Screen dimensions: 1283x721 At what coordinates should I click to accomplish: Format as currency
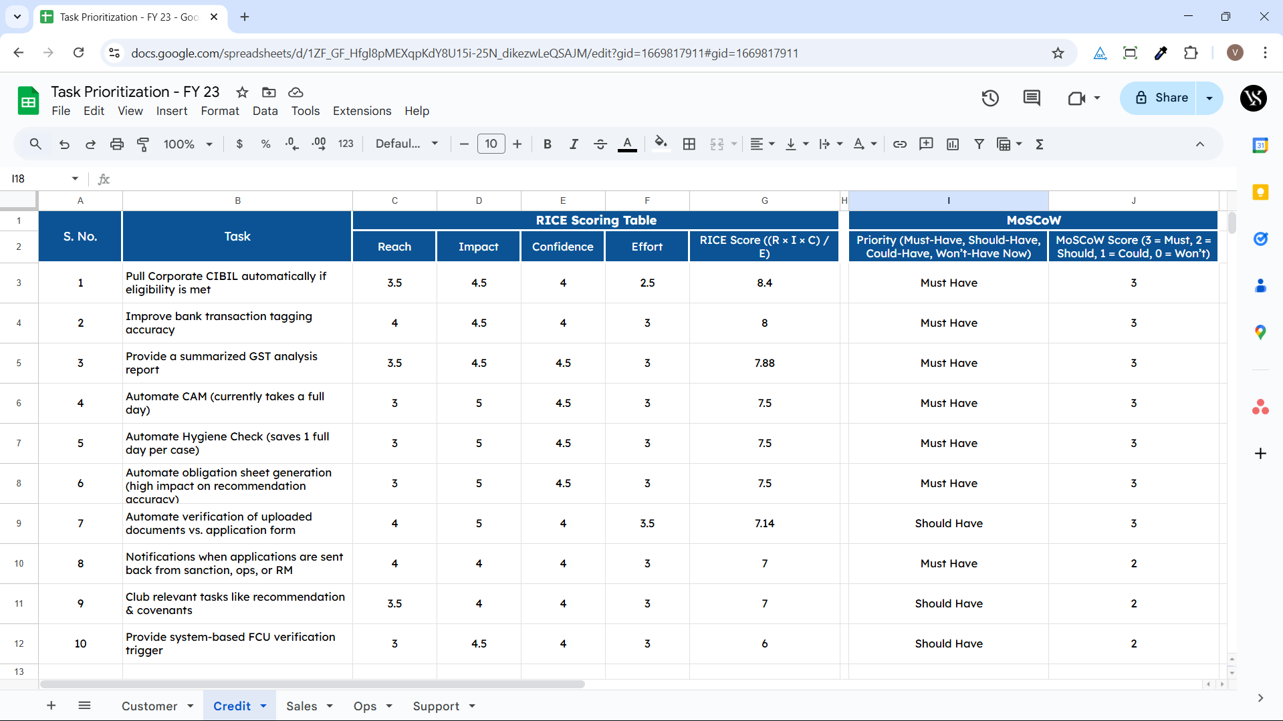point(239,144)
